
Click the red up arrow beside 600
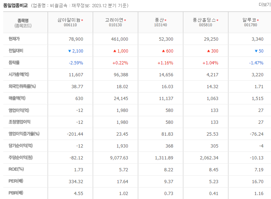point(163,51)
